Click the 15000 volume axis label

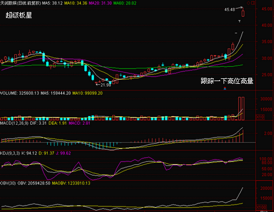pyautogui.click(x=266, y=110)
